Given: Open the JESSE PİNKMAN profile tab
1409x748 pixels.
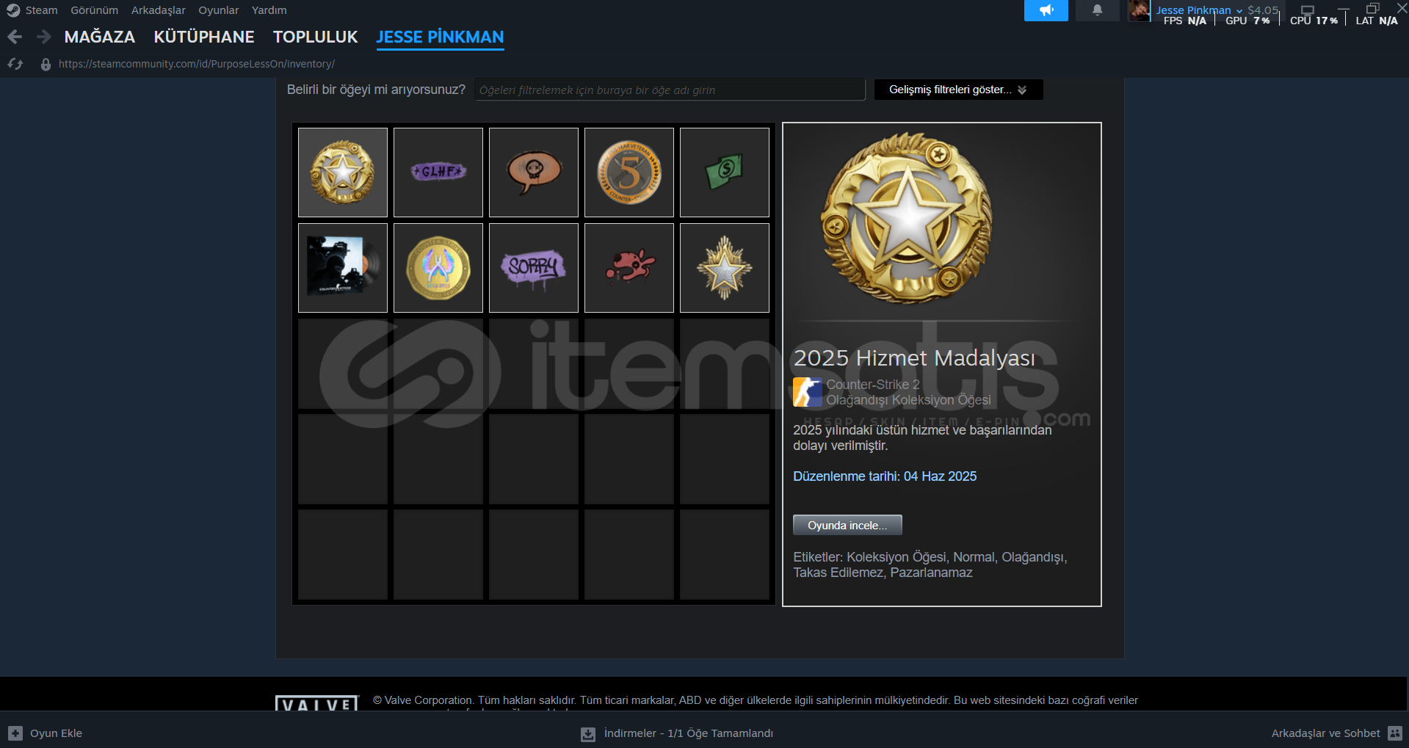Looking at the screenshot, I should [x=440, y=37].
